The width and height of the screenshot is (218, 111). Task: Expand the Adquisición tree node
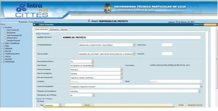(x=2, y=48)
